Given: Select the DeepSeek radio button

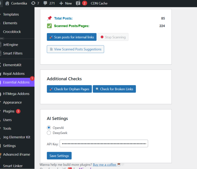Looking at the screenshot, I should [x=49, y=133].
